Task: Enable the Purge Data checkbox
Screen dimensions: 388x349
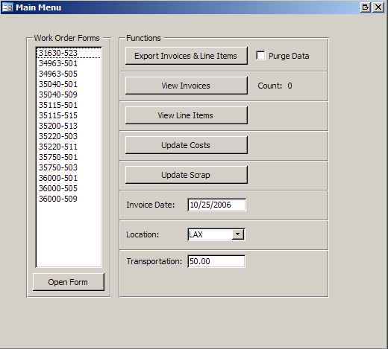Action: 260,56
